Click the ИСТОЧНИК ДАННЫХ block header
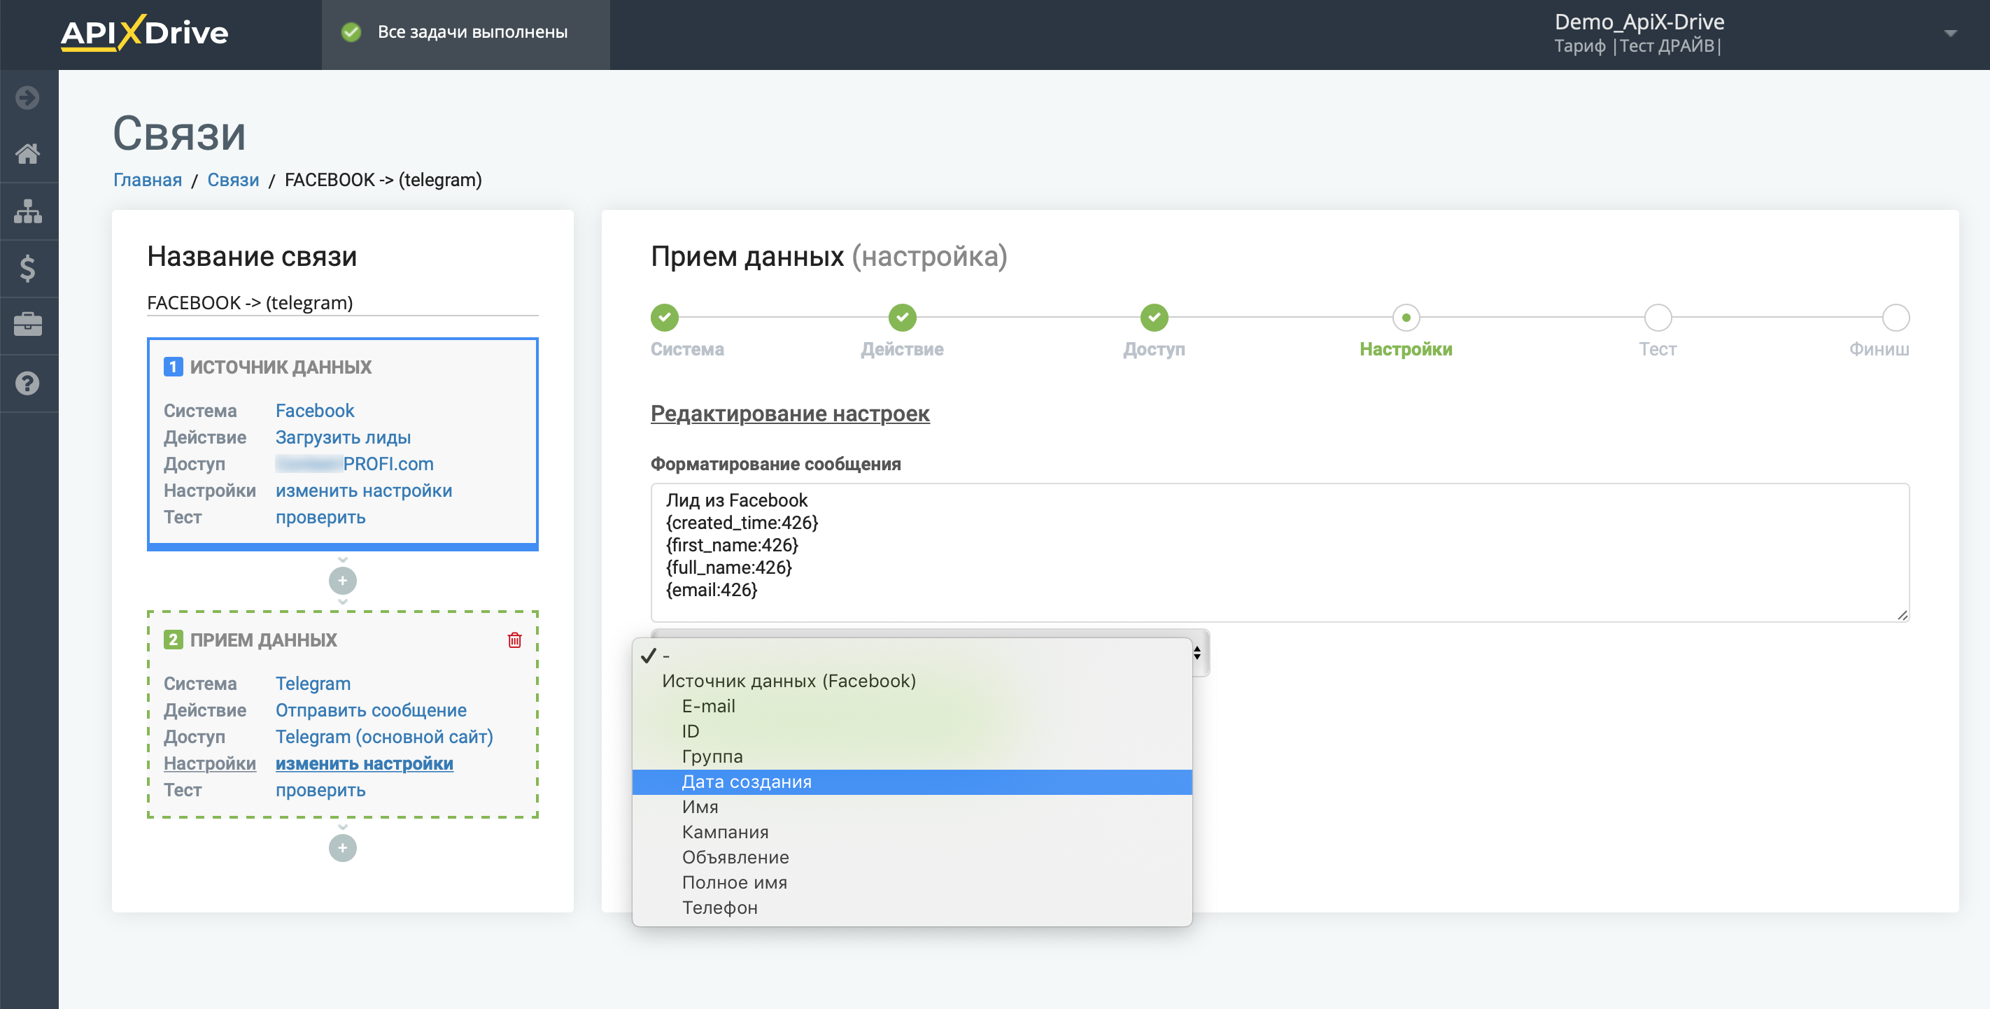Viewport: 1990px width, 1009px height. point(281,367)
